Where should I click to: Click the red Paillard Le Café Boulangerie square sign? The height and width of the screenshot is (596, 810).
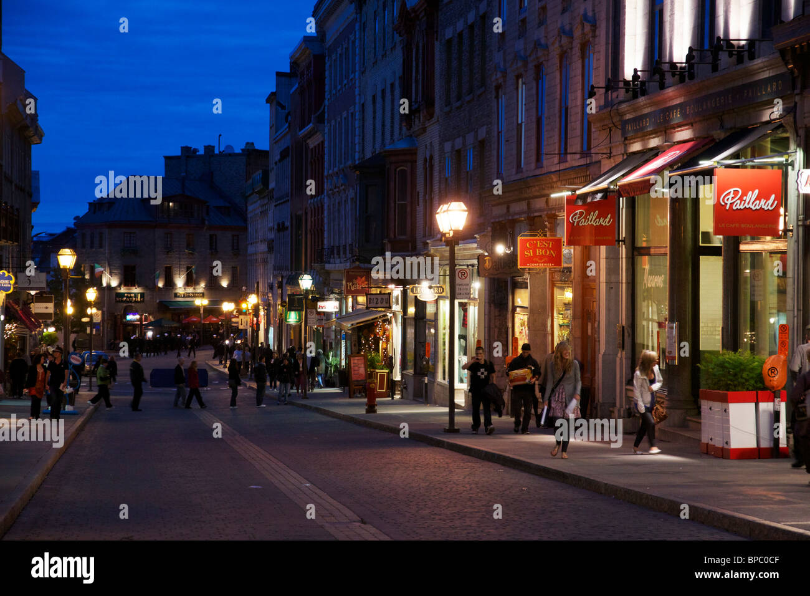coord(747,202)
